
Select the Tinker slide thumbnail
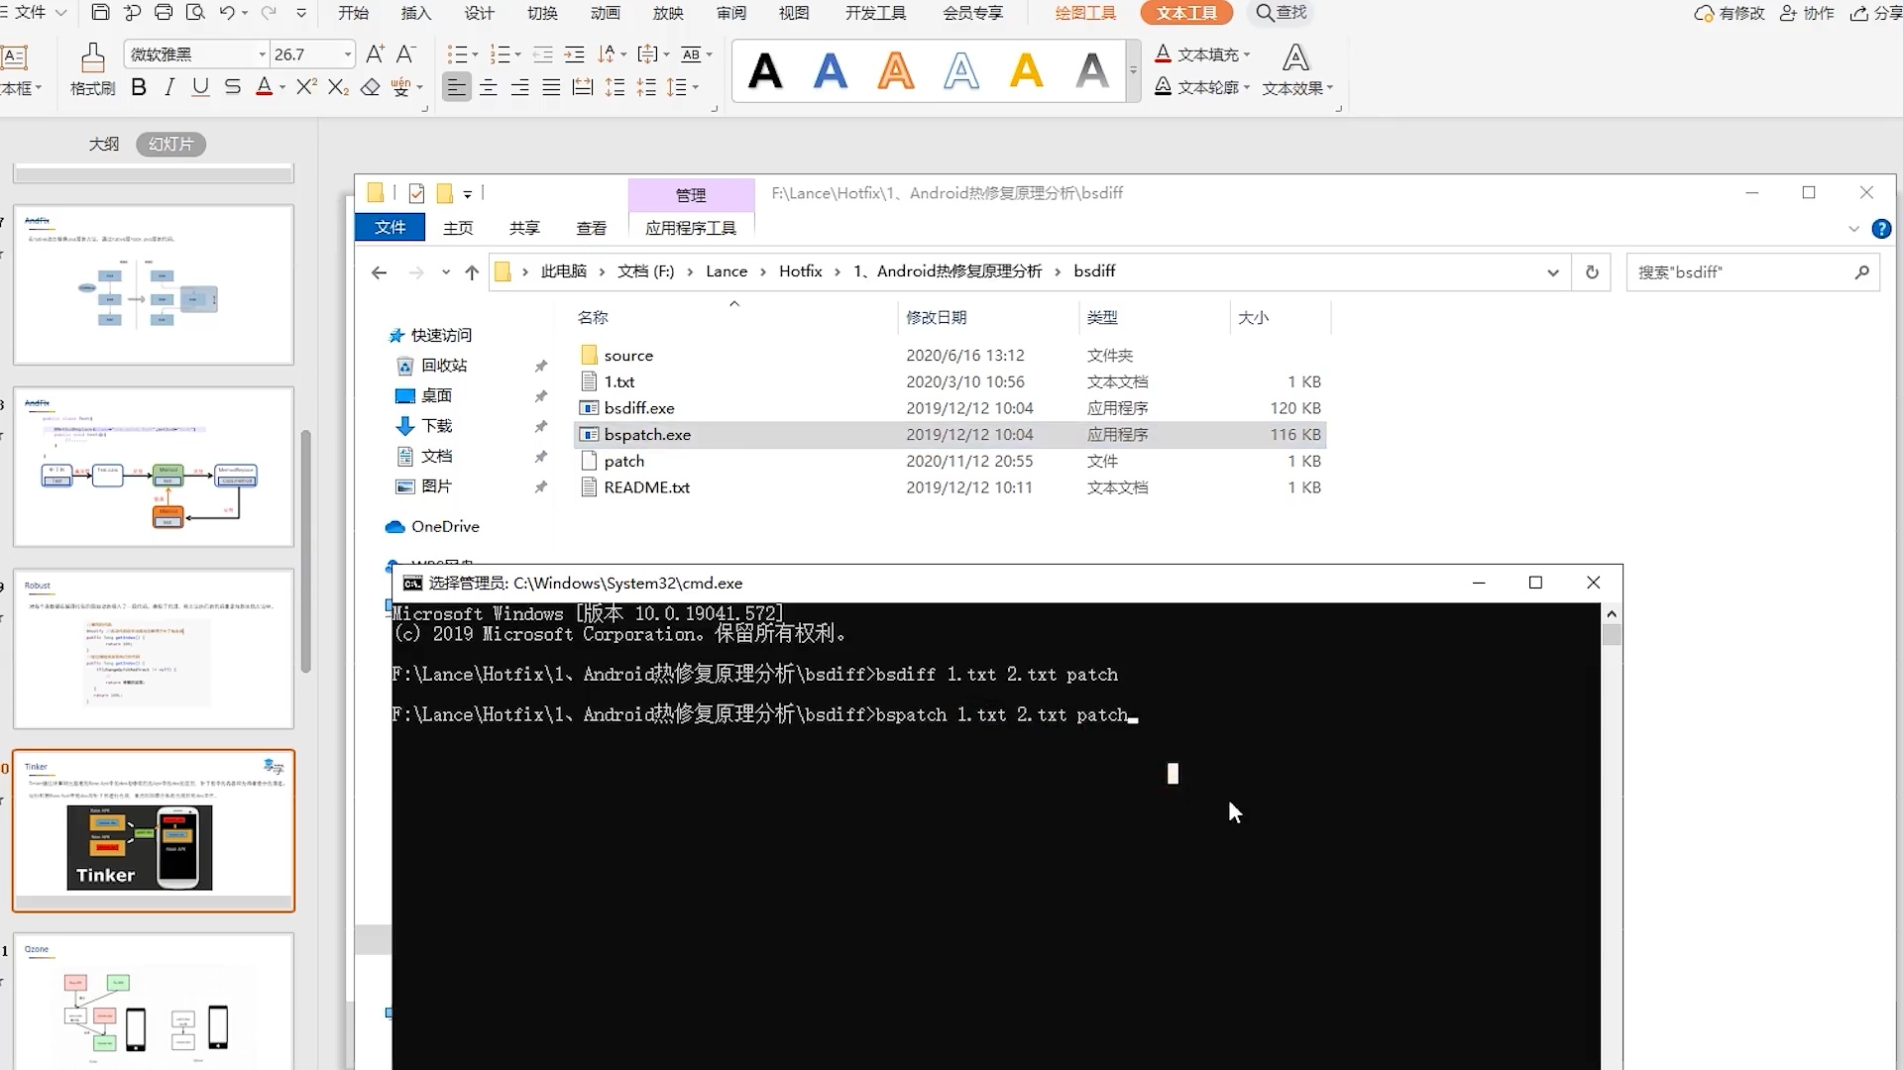[x=154, y=830]
